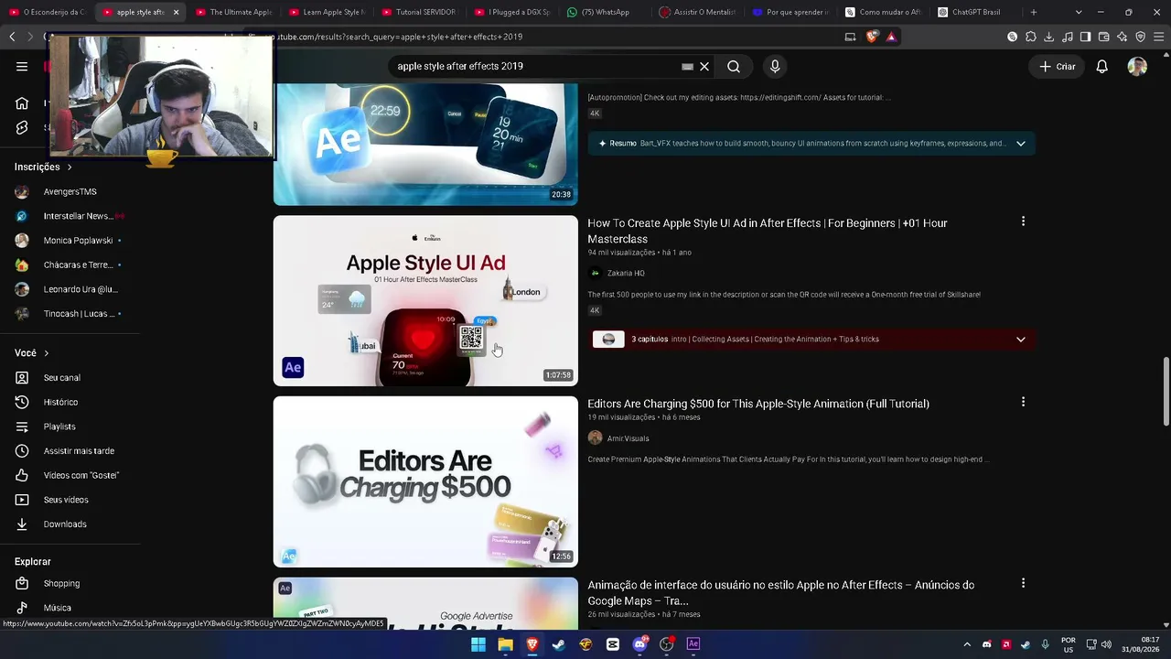The width and height of the screenshot is (1171, 659).
Task: Open the AvengersTMS subscription channel
Action: point(69,191)
